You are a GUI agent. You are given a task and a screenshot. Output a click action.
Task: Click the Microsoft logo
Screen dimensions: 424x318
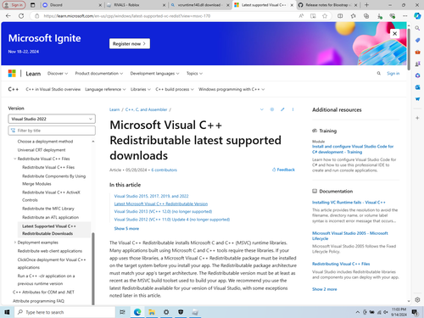(12, 74)
